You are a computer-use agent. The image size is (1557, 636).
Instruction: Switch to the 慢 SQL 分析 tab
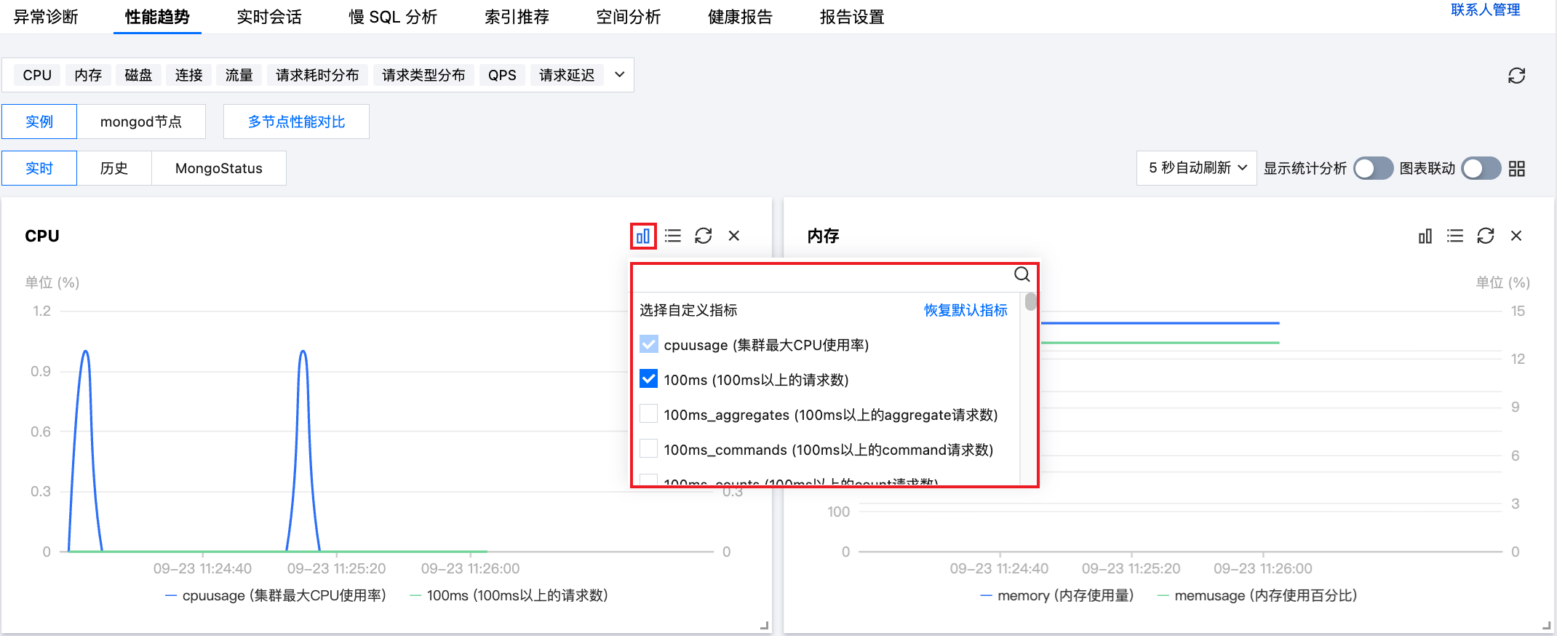pos(393,17)
